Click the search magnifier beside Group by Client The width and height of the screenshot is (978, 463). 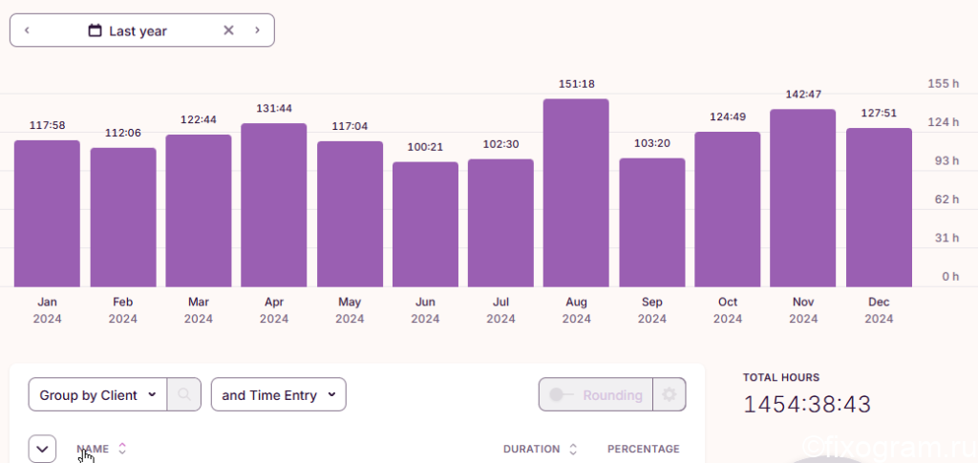click(x=184, y=394)
